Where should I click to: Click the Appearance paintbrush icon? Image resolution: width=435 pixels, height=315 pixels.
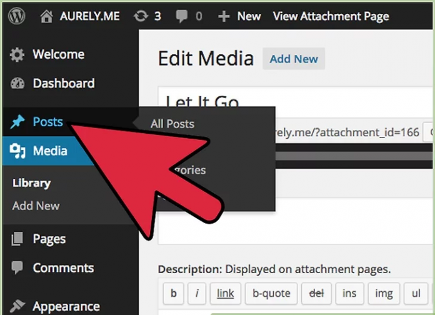pyautogui.click(x=17, y=306)
